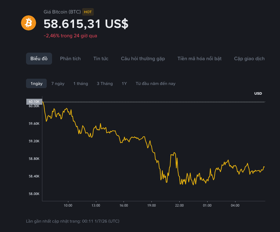Open the Cặp giao dịch tab
280x232 pixels.
coord(249,59)
